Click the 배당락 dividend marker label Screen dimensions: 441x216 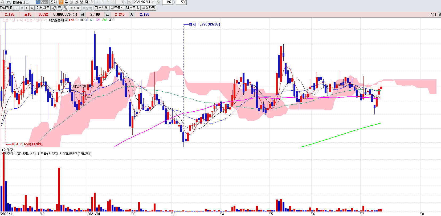pos(83,86)
